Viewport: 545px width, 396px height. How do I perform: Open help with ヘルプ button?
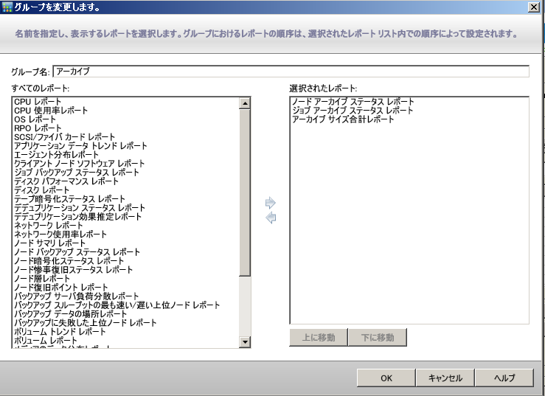coord(504,378)
